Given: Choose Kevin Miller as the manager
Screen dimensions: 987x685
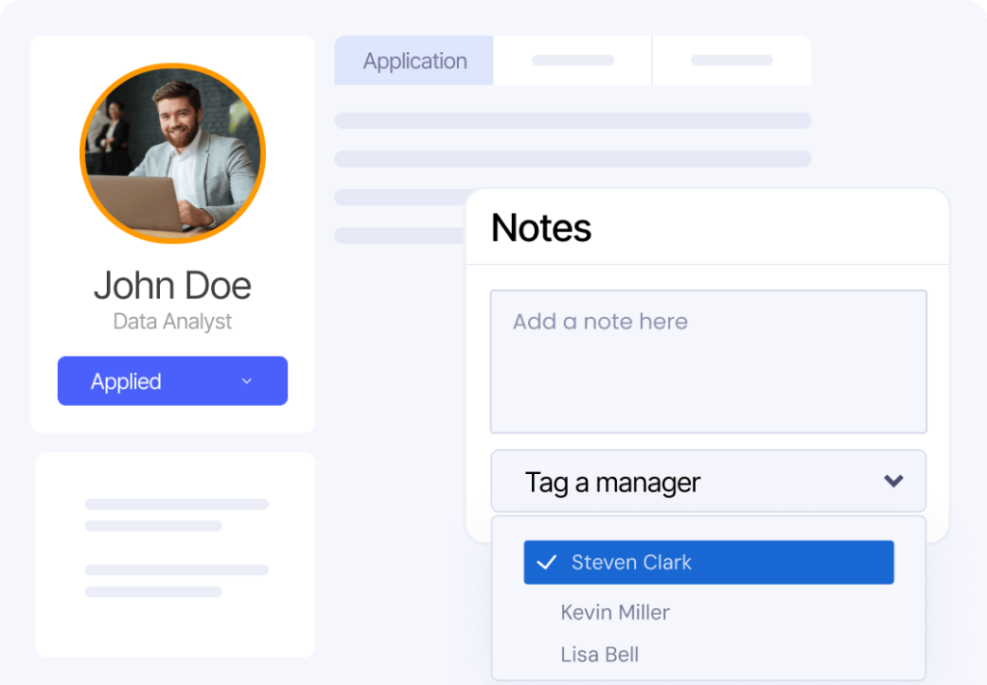Looking at the screenshot, I should tap(615, 612).
